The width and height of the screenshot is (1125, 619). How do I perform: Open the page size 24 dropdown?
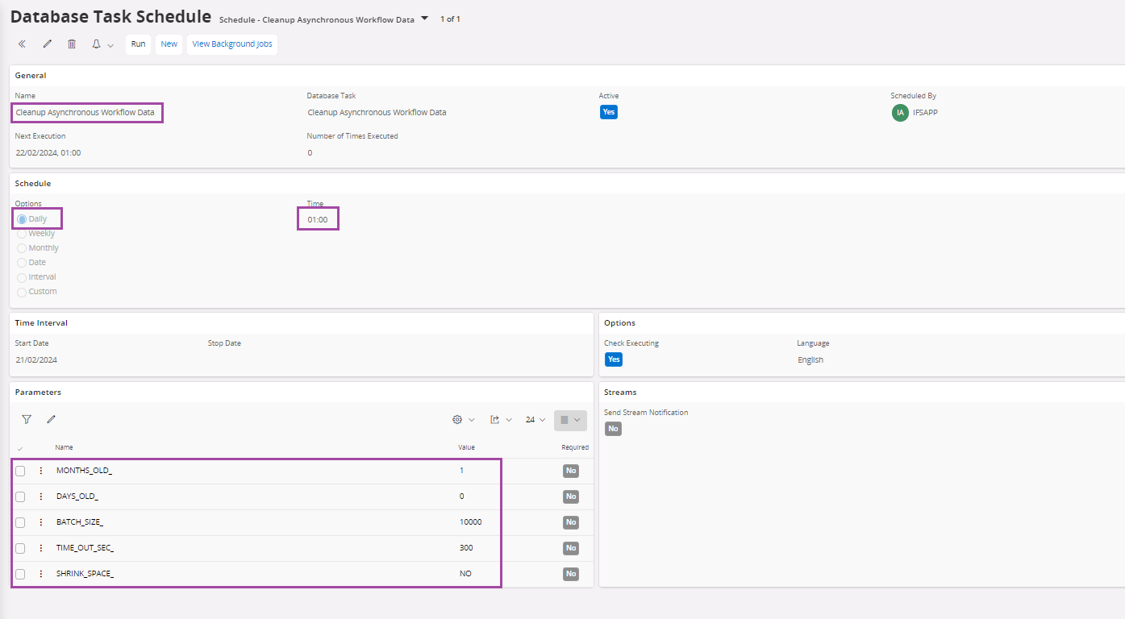pyautogui.click(x=535, y=420)
